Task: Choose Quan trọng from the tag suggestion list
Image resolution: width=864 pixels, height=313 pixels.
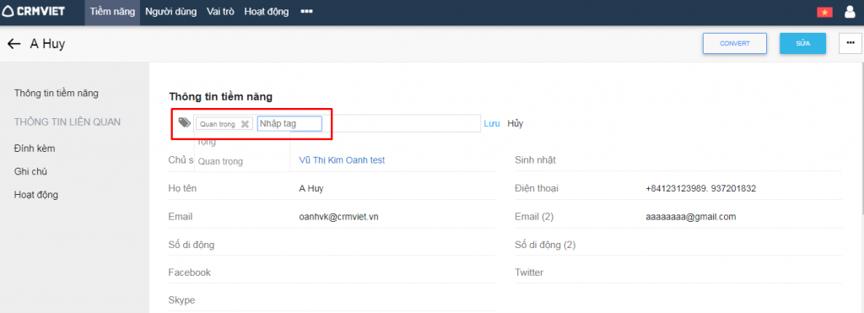Action: coord(220,161)
